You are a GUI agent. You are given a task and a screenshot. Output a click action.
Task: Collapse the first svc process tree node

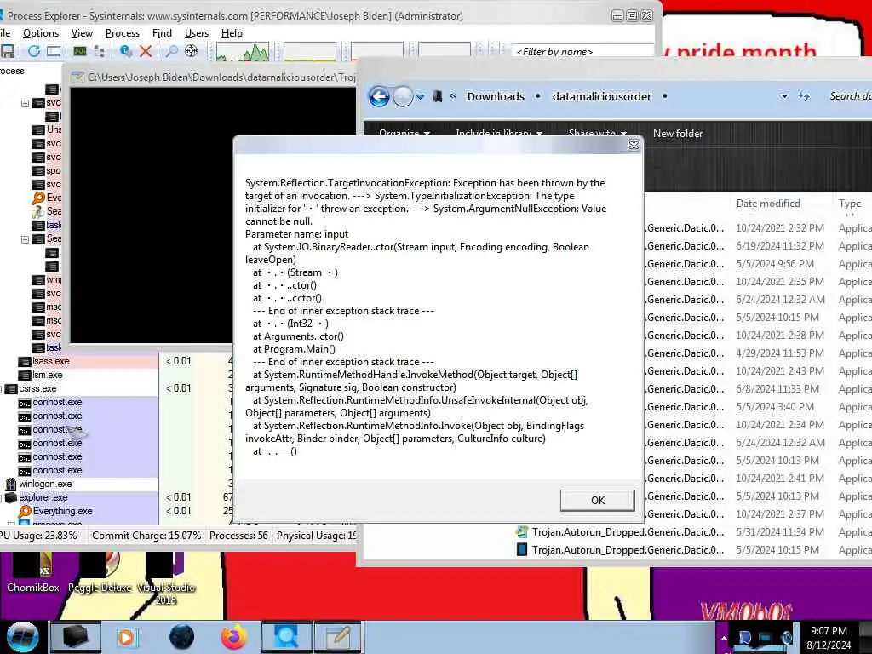(x=25, y=103)
